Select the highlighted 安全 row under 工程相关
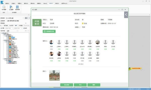 pos(13,37)
